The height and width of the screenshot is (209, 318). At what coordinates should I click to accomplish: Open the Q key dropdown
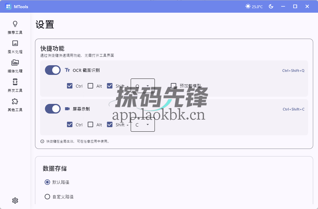point(142,85)
